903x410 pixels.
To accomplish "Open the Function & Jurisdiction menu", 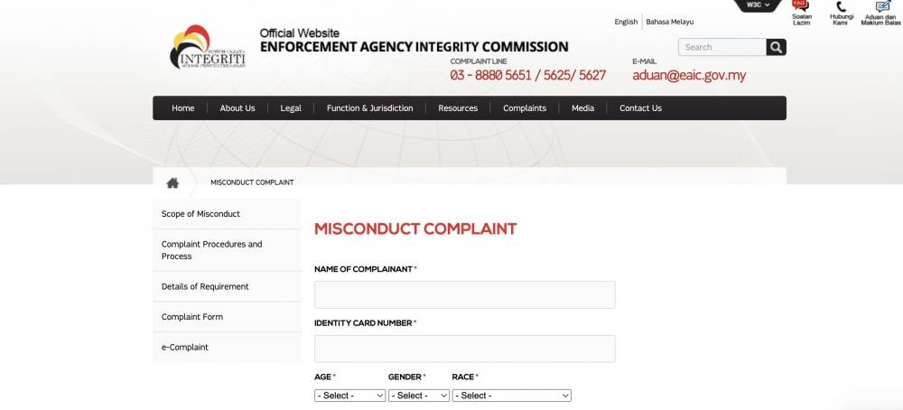I will click(x=369, y=108).
